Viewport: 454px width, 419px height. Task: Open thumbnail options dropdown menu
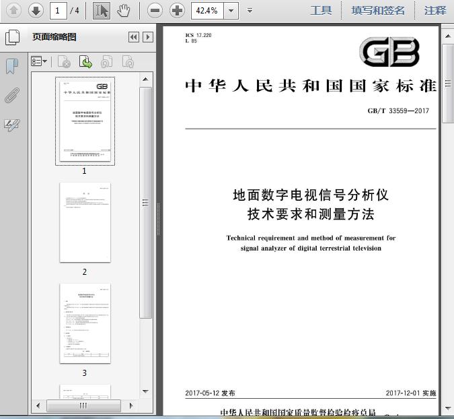click(x=40, y=62)
